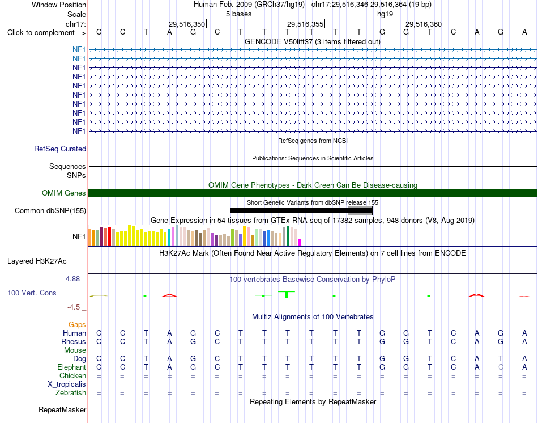
Task: Select 'Human Feb. 2009 (GRCh37/hg19)' assembly text
Action: [x=249, y=5]
